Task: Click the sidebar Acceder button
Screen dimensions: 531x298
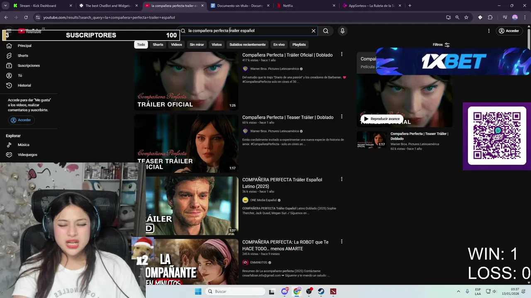Action: point(21,120)
